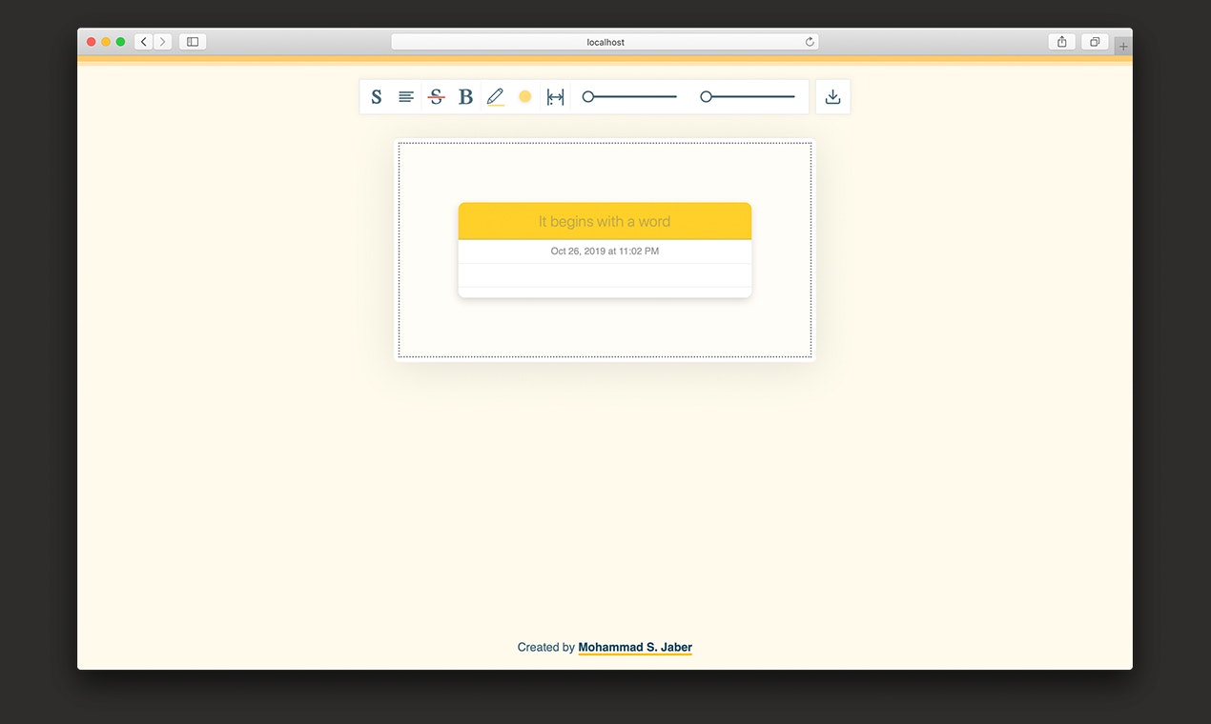Click the second toolbar slider handle
The height and width of the screenshot is (724, 1211).
pyautogui.click(x=706, y=96)
